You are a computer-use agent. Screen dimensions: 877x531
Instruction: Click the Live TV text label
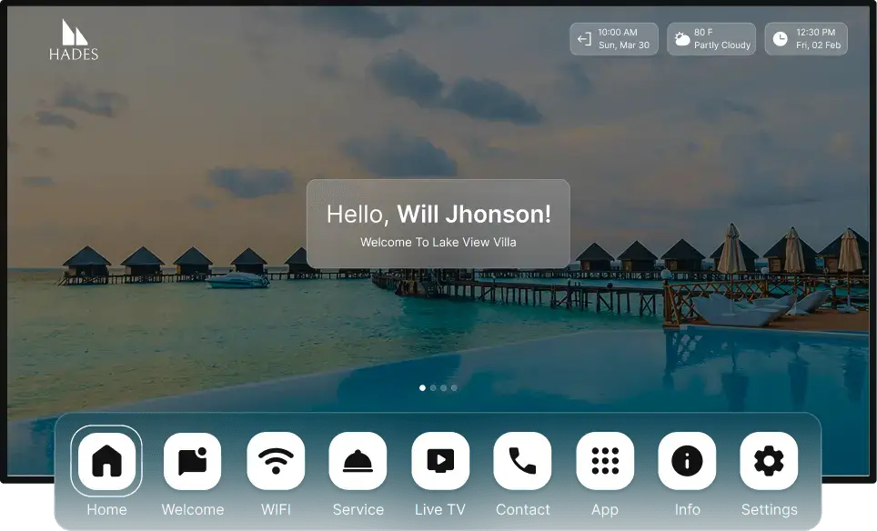(x=440, y=510)
